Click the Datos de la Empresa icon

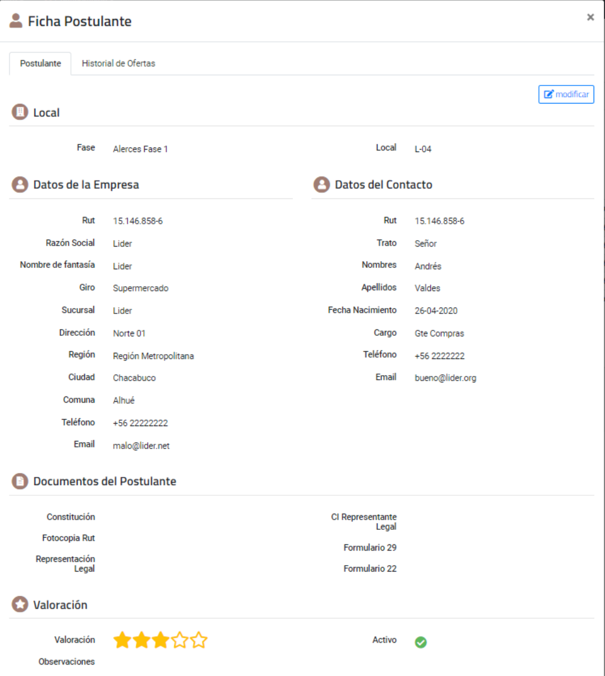tap(20, 184)
